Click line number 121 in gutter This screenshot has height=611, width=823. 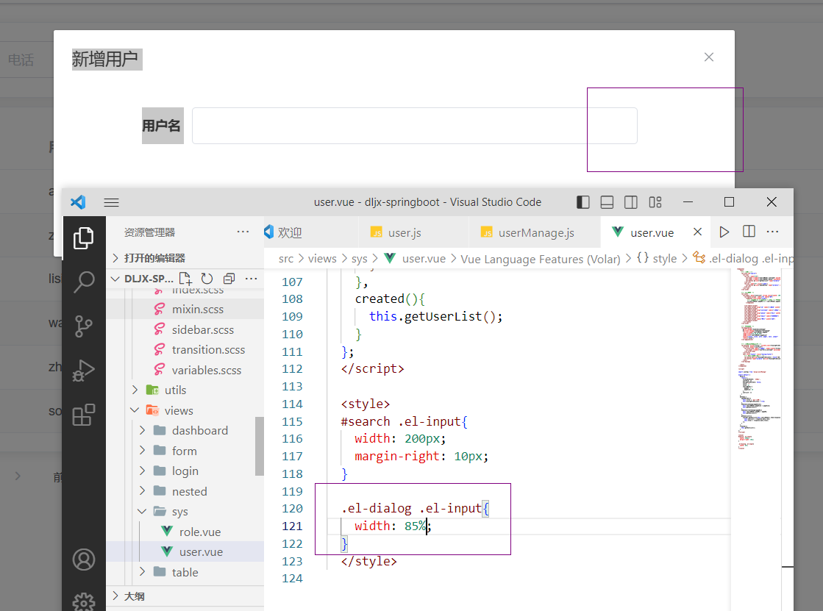292,526
